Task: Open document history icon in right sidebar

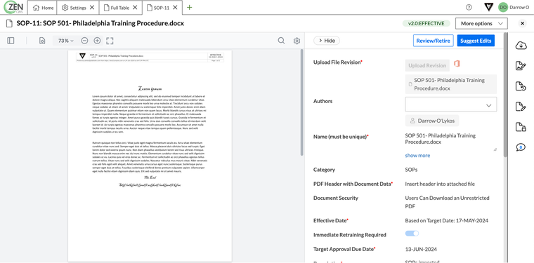Action: click(521, 86)
